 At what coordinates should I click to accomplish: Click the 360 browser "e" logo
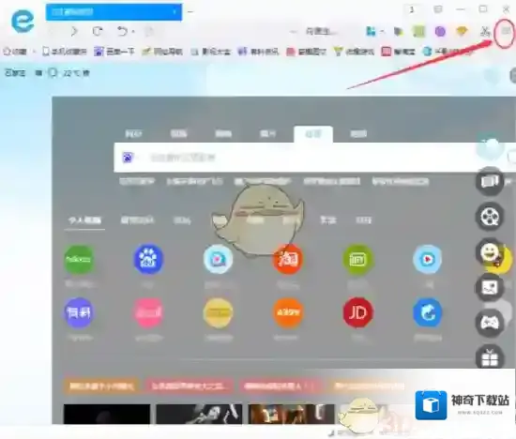coord(23,22)
